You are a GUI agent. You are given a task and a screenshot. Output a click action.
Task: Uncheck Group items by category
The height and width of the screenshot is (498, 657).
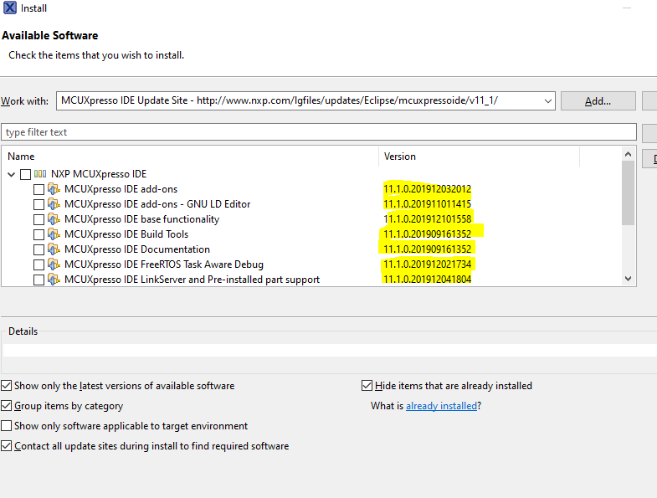[8, 406]
